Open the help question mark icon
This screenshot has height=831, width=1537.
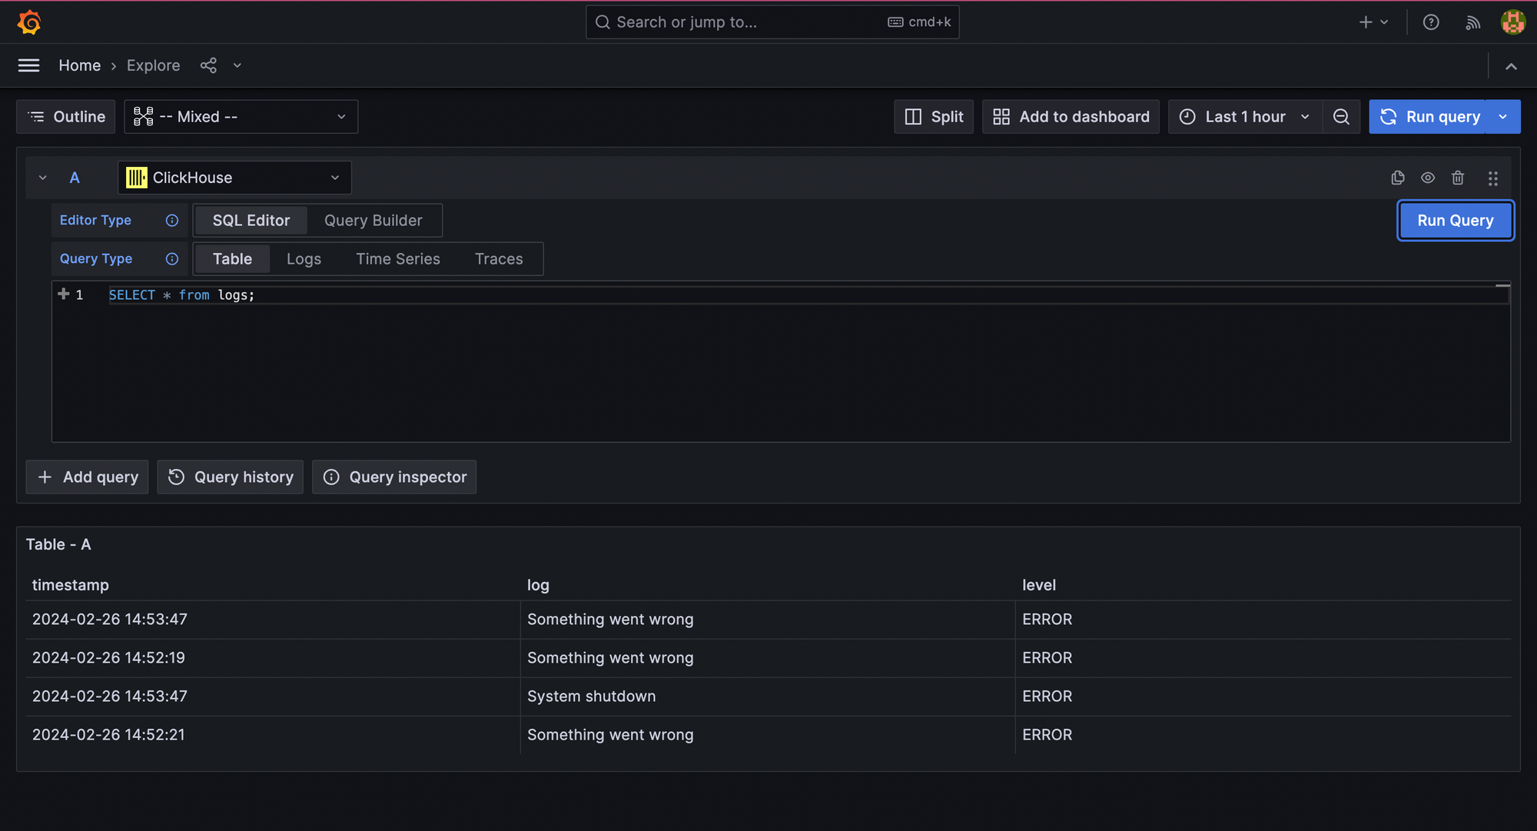click(1430, 22)
